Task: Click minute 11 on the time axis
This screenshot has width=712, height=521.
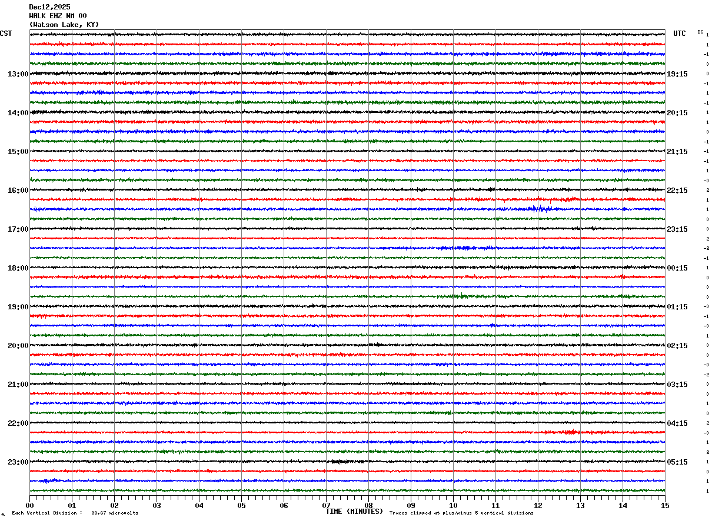Action: coord(495,505)
